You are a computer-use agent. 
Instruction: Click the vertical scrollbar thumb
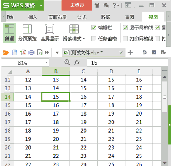pos(165,97)
